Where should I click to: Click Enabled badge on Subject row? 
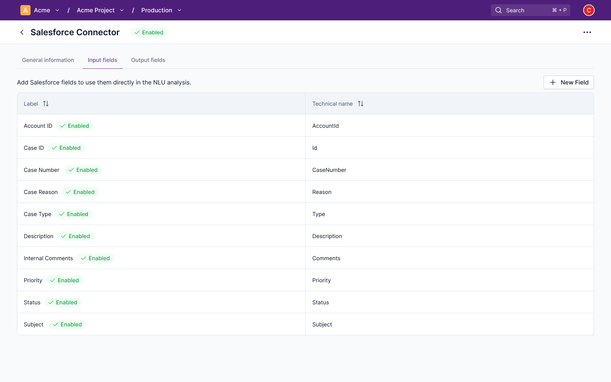click(x=67, y=324)
